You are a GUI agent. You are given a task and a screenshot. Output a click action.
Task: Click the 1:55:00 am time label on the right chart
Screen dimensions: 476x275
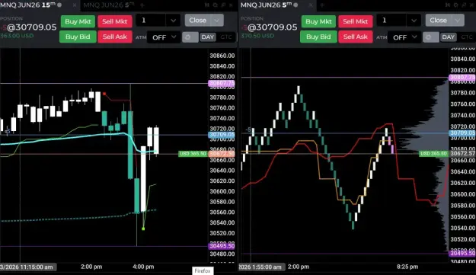click(x=261, y=267)
